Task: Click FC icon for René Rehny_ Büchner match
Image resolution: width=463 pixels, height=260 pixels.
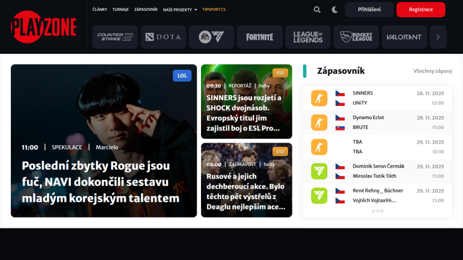Action: click(x=319, y=196)
